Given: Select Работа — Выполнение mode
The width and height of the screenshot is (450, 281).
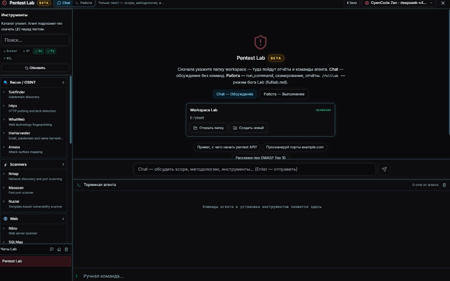Looking at the screenshot, I should 284,94.
